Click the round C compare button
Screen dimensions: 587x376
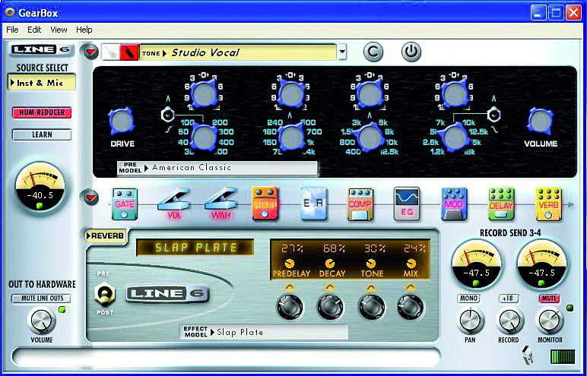(373, 52)
